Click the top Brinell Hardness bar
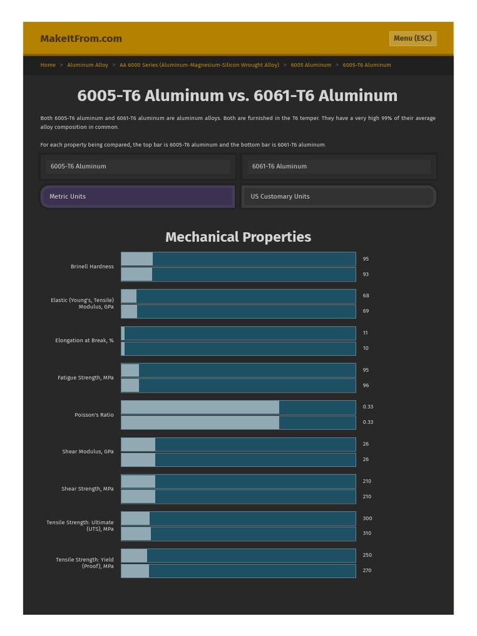 (238, 259)
